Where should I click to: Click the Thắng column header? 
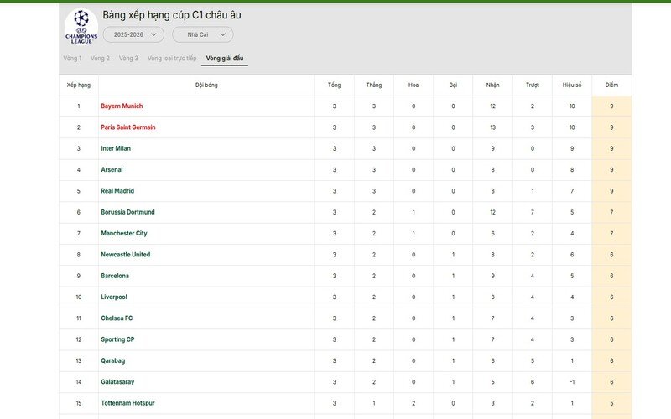click(x=374, y=85)
